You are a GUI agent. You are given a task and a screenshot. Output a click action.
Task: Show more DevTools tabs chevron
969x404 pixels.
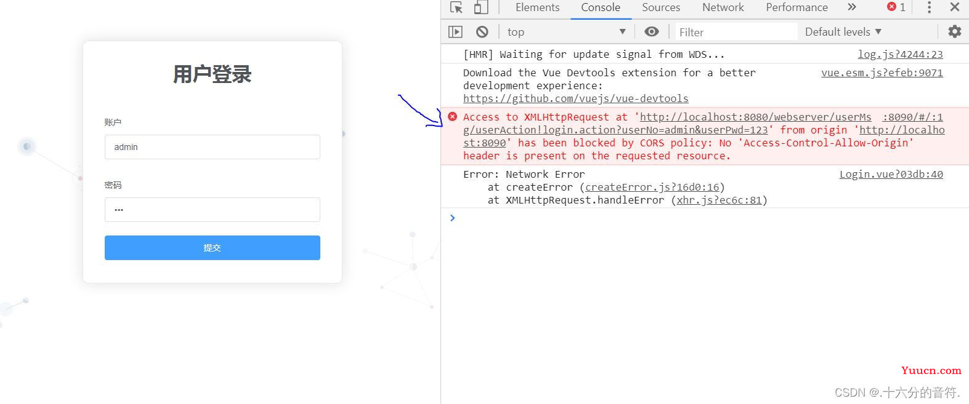pos(852,7)
